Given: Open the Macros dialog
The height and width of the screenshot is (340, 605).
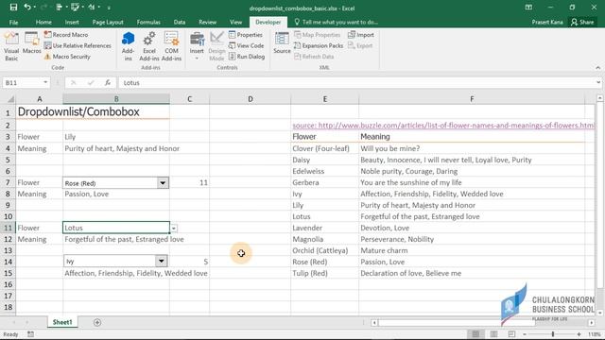Looking at the screenshot, I should point(31,43).
